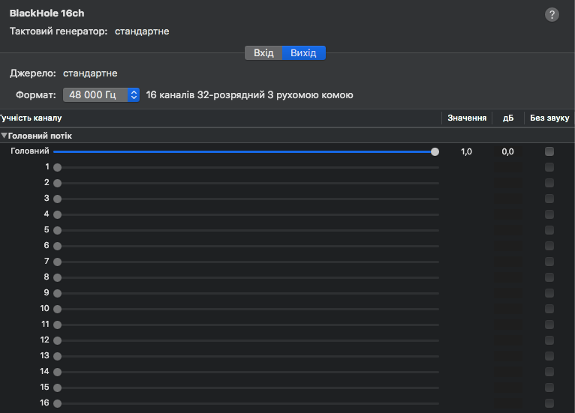Select the Головний value 1,0 field

pos(466,151)
